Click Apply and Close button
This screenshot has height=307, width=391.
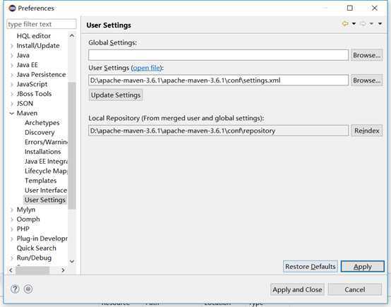coord(297,289)
